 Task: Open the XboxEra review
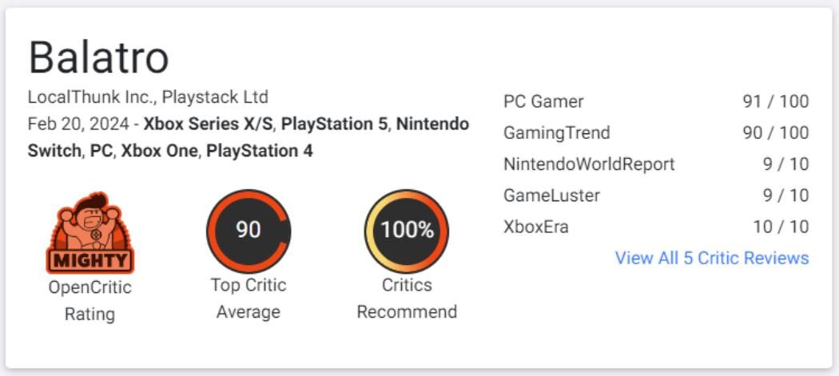click(535, 227)
